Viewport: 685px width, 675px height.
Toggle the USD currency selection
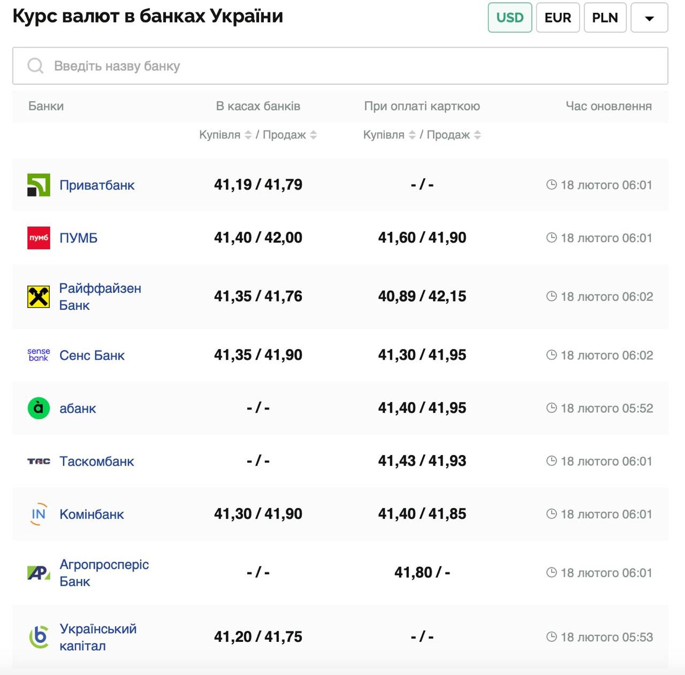click(x=509, y=17)
